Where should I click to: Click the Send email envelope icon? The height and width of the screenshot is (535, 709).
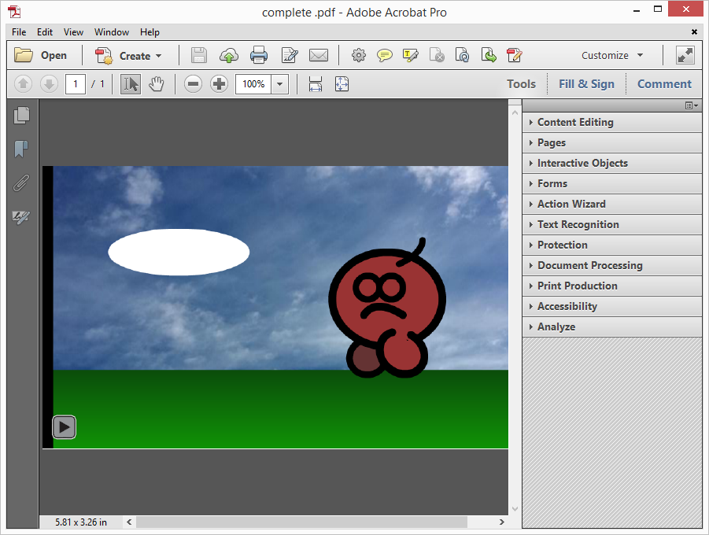point(319,55)
